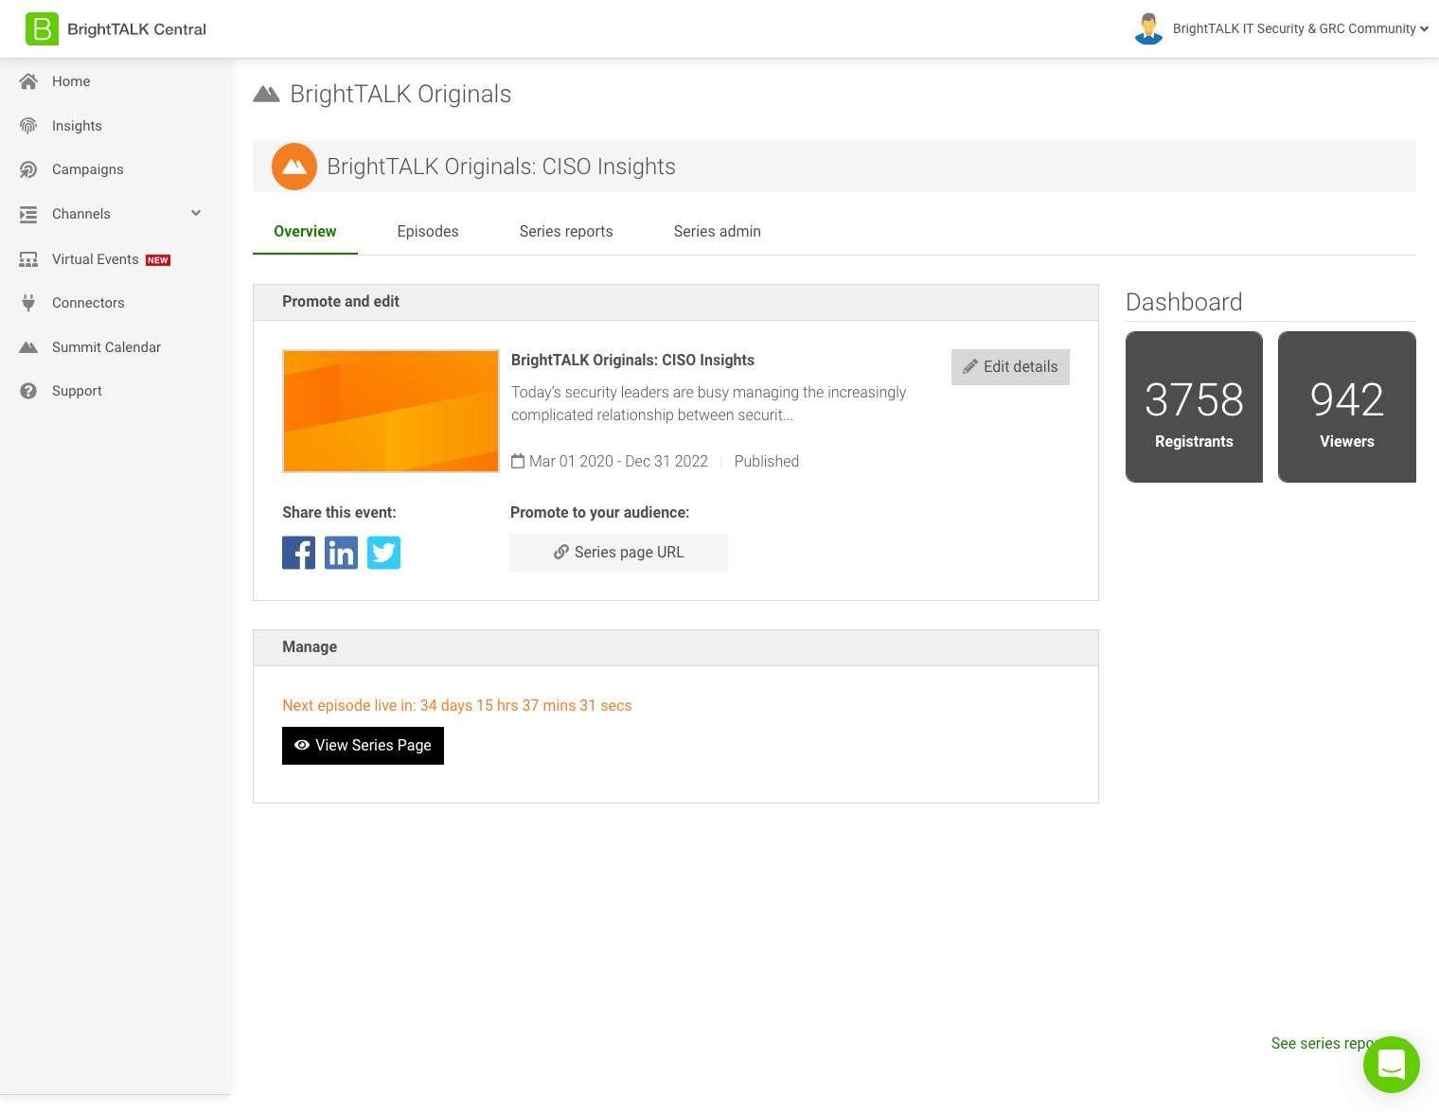The height and width of the screenshot is (1112, 1439).
Task: Open Campaigns from the sidebar
Action: tap(88, 169)
